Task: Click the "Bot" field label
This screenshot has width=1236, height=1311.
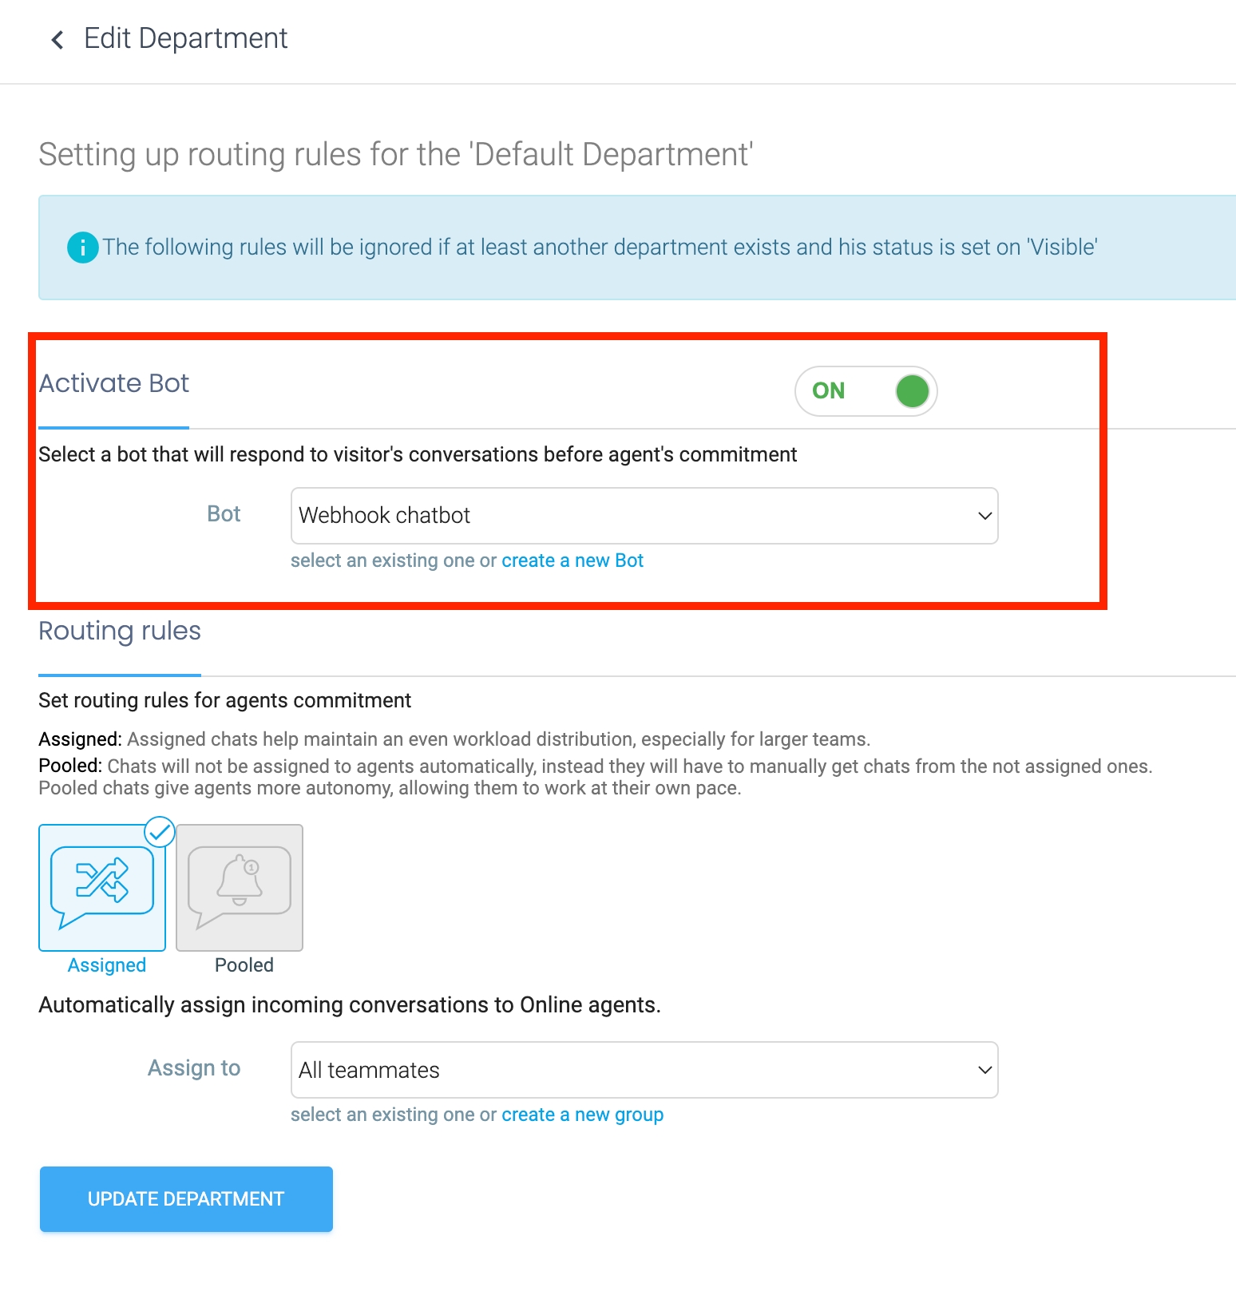Action: pyautogui.click(x=224, y=514)
